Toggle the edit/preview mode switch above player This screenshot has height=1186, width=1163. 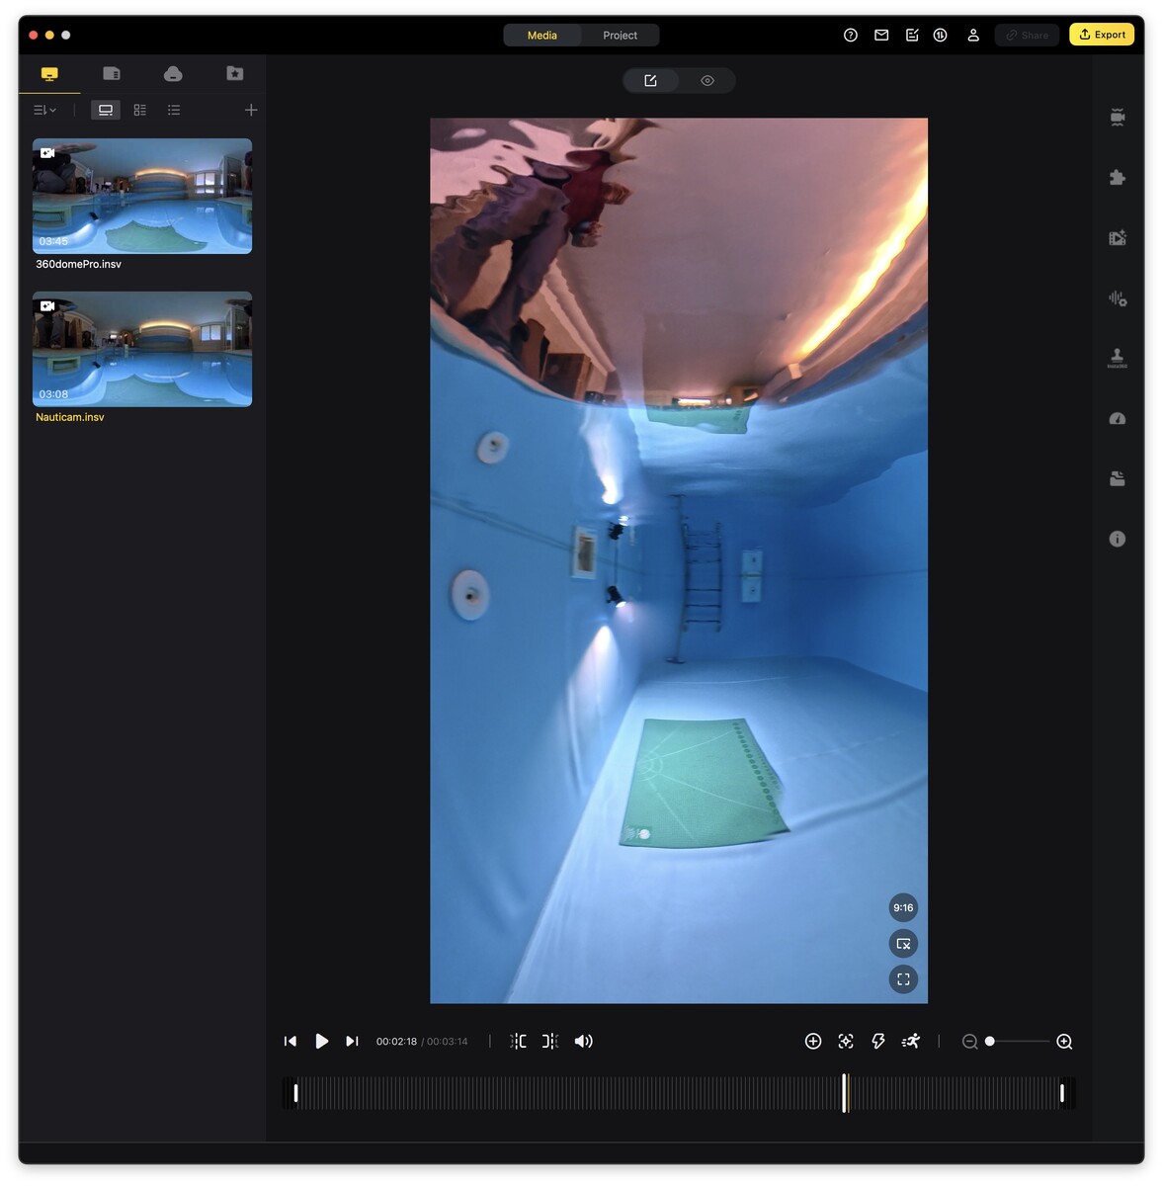pos(678,80)
